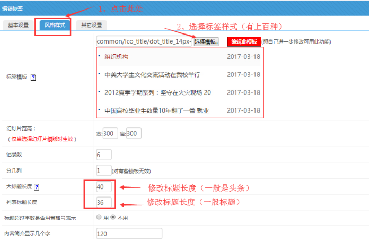Click the 组织机构 preview item
The image size is (370, 240).
pos(116,57)
